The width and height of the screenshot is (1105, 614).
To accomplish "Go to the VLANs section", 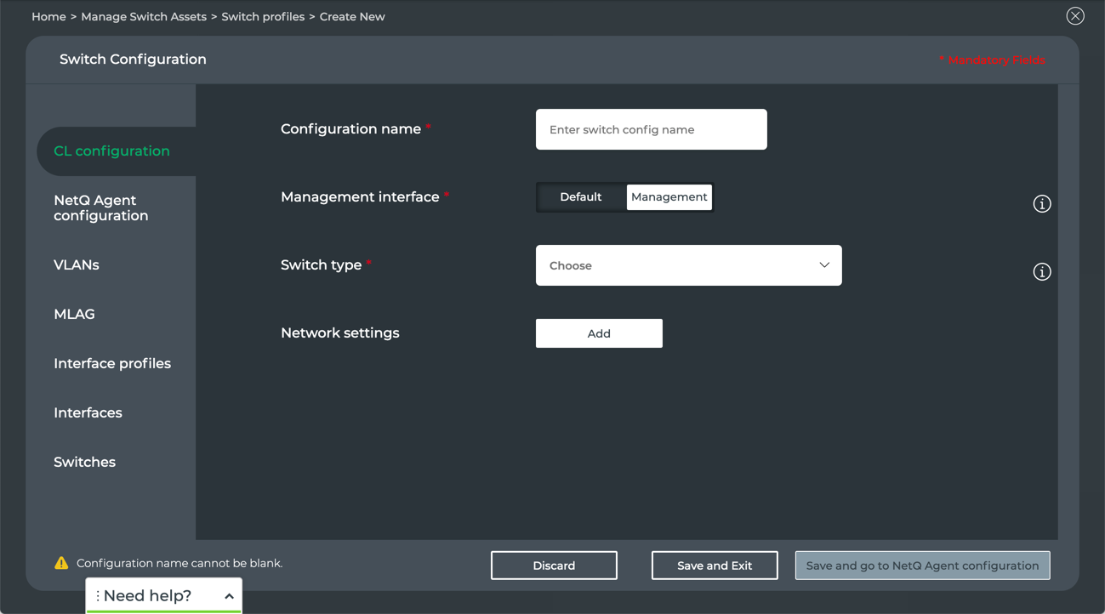I will (77, 265).
